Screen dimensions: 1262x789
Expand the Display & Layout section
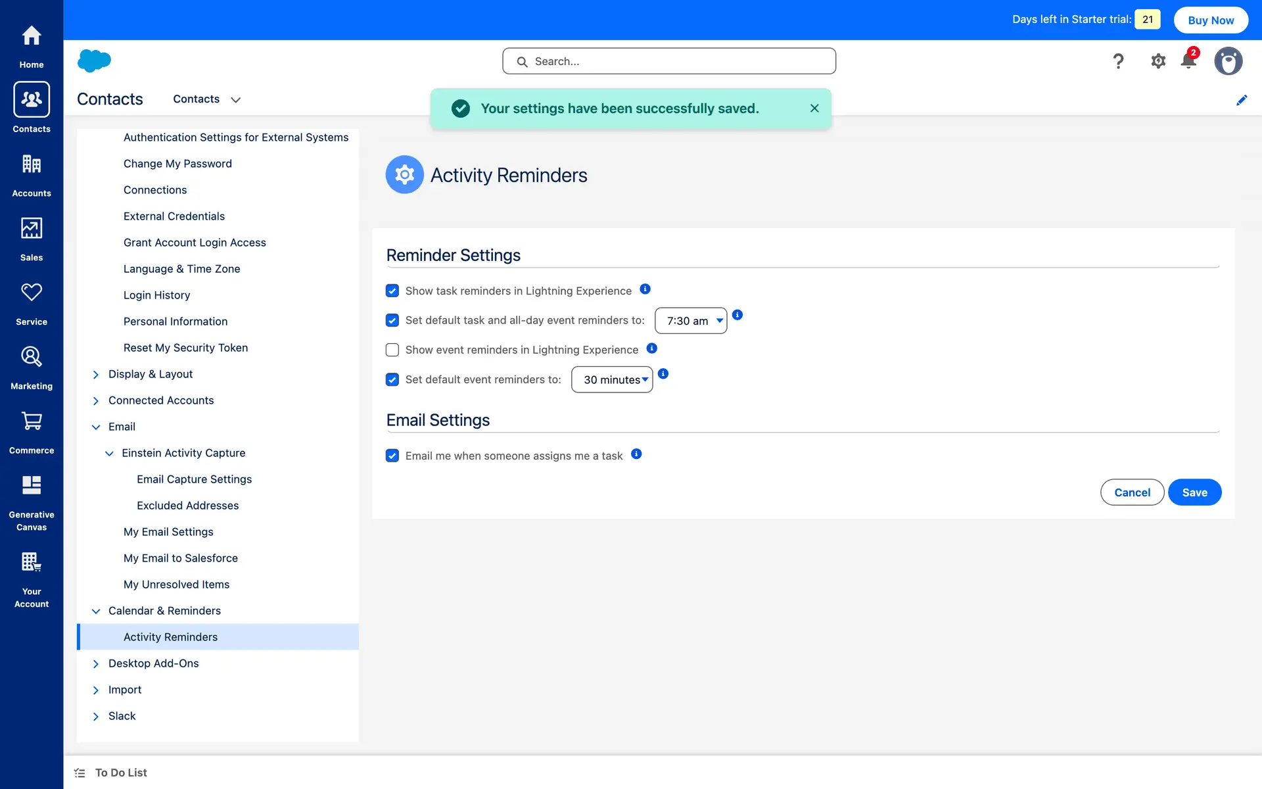click(96, 374)
